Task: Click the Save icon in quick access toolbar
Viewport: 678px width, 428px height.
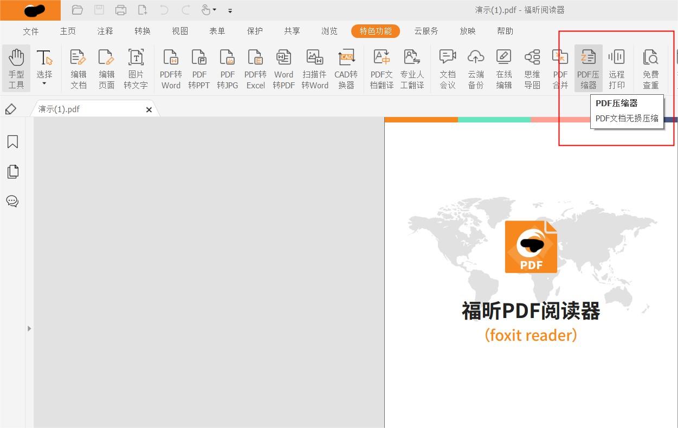Action: tap(99, 10)
